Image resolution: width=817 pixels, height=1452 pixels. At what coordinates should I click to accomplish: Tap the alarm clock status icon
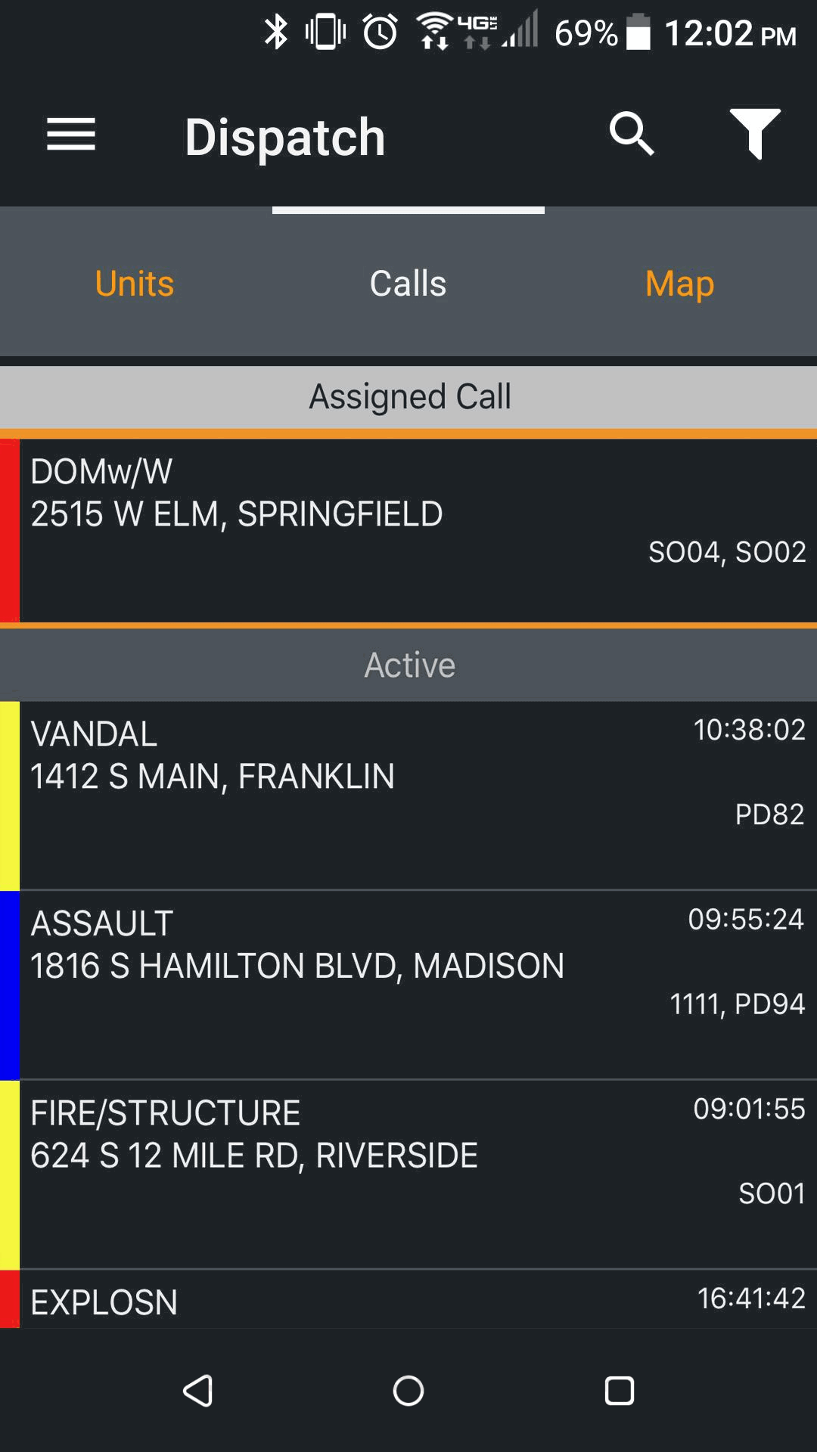[380, 33]
